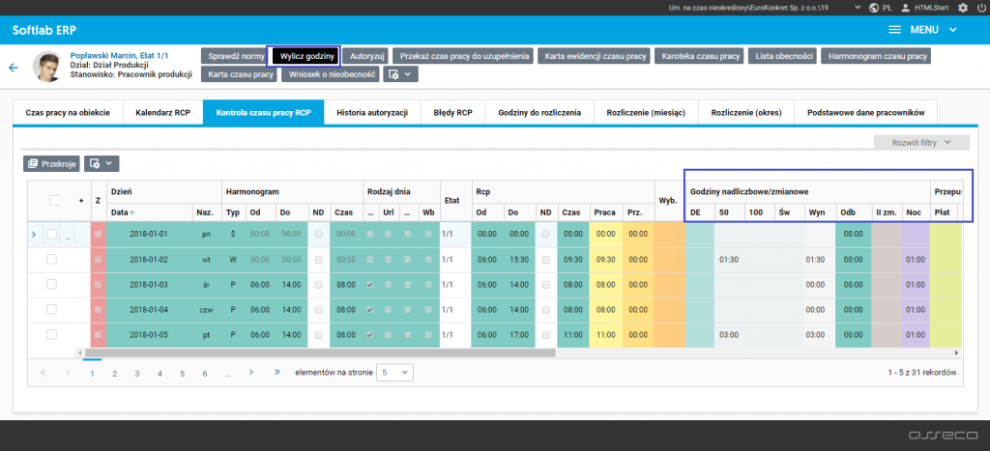The image size is (990, 451).
Task: Open the hamburger MENU icon
Action: click(895, 30)
